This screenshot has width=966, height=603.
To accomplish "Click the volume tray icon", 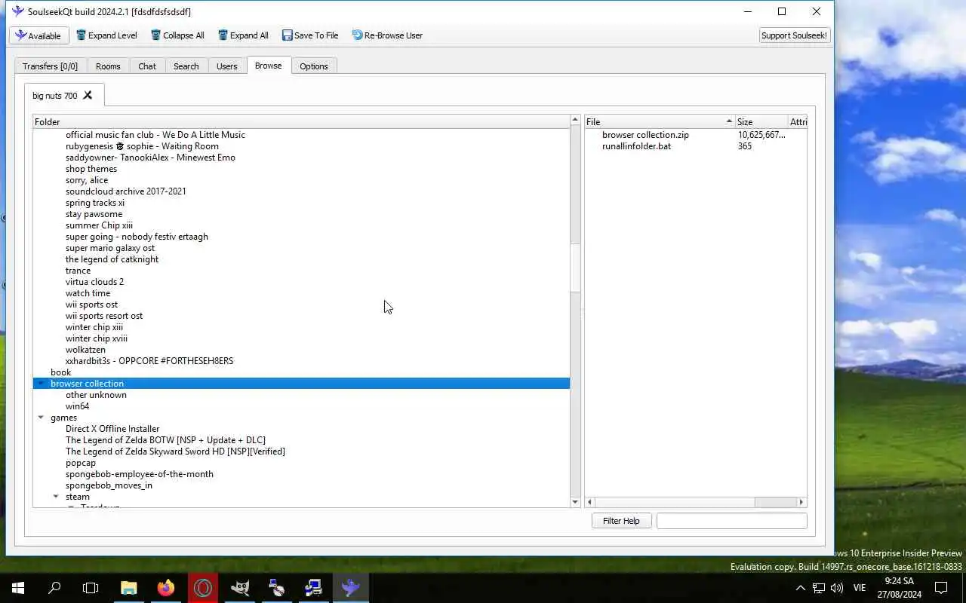I will pos(837,588).
